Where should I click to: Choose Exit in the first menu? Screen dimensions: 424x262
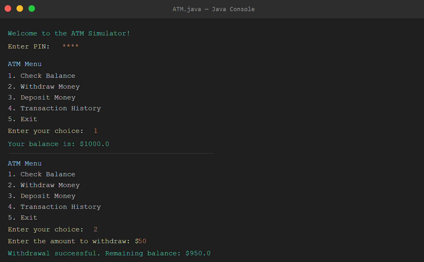tap(23, 119)
